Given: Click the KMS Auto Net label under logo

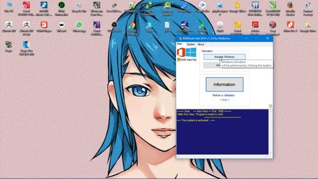Looking at the screenshot, I should tap(187, 60).
